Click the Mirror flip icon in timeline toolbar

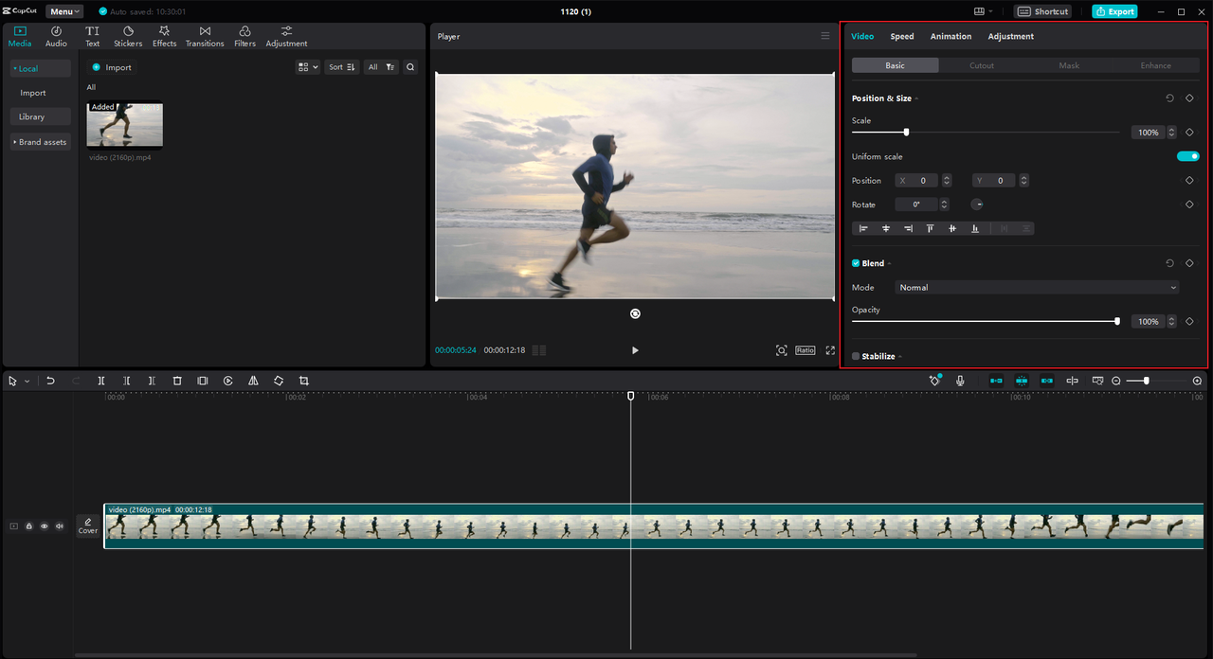pyautogui.click(x=253, y=381)
